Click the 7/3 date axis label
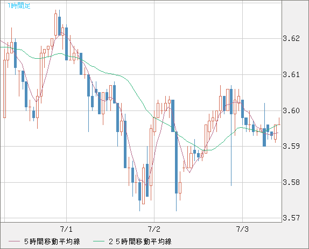This screenshot has height=249, width=309. pos(242,229)
